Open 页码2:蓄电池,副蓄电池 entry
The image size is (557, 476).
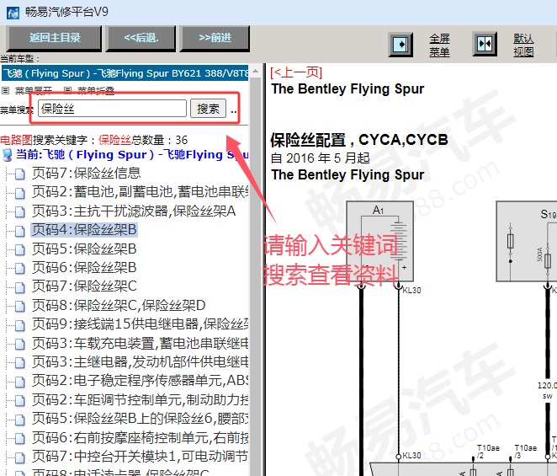click(x=140, y=192)
